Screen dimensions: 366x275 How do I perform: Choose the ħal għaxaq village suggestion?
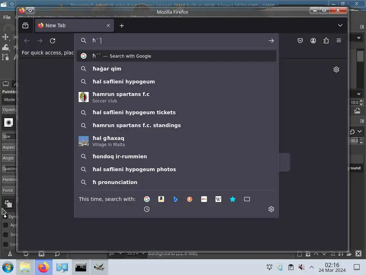[x=176, y=141]
